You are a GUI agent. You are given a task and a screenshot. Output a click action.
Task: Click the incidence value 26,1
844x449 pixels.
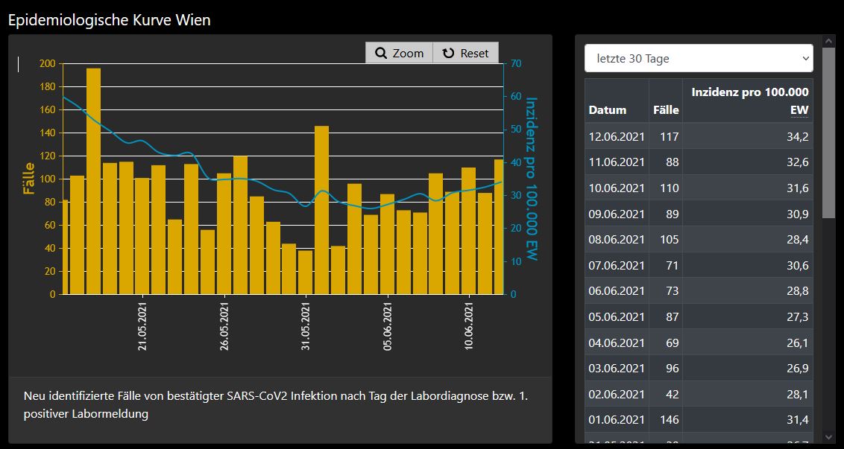click(x=798, y=342)
